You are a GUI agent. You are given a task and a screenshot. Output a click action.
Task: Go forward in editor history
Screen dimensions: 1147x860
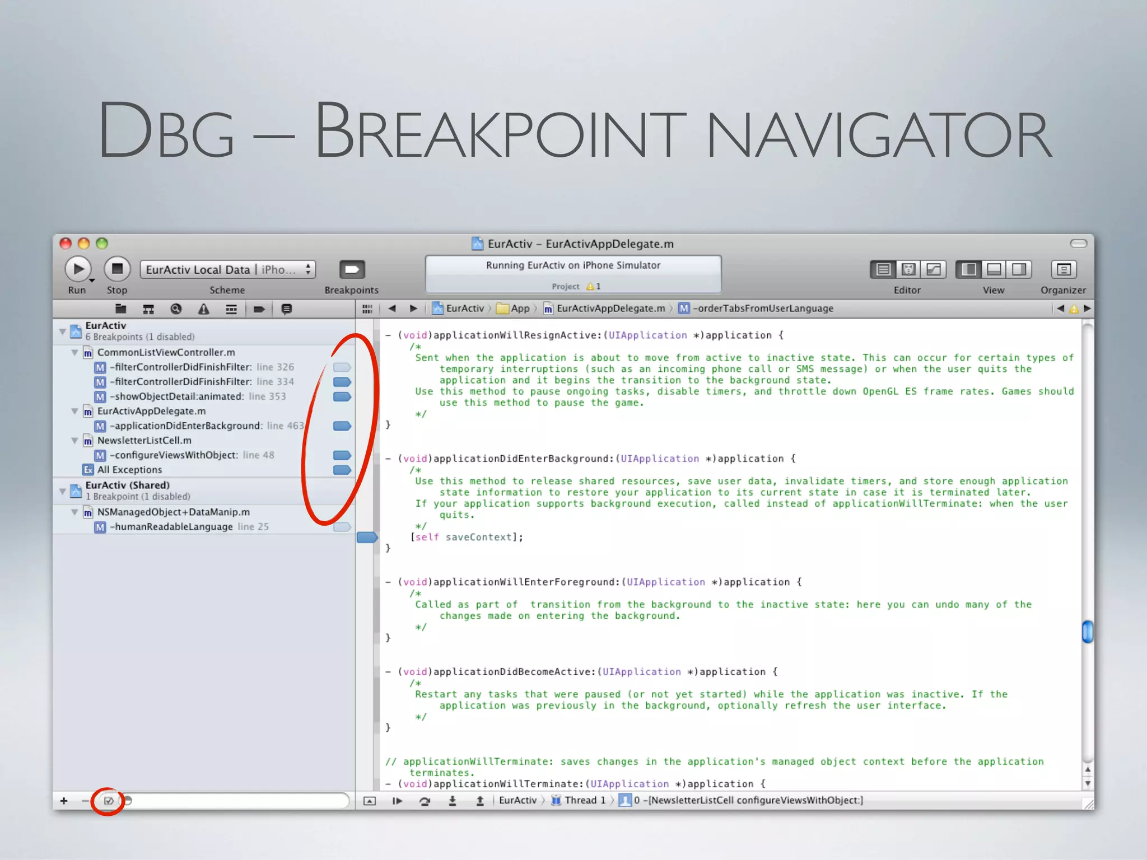(x=413, y=309)
